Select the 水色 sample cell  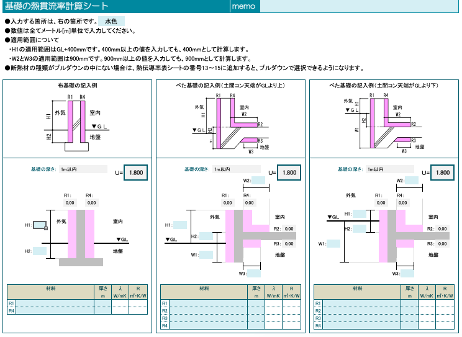tap(111, 21)
